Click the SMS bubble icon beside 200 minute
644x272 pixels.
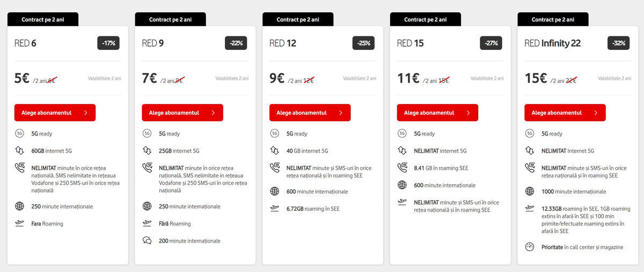pyautogui.click(x=147, y=241)
